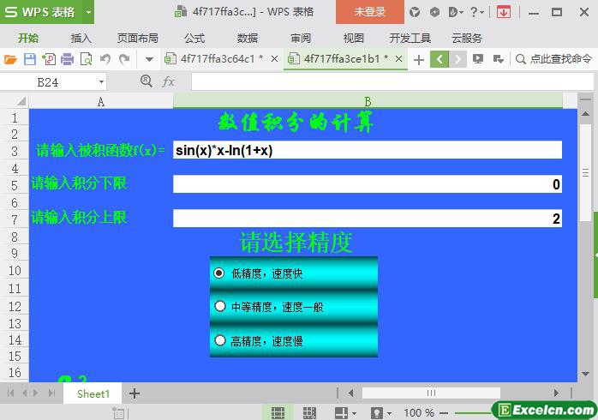Click the lower limit cell containing 0
The width and height of the screenshot is (598, 420).
tap(368, 184)
